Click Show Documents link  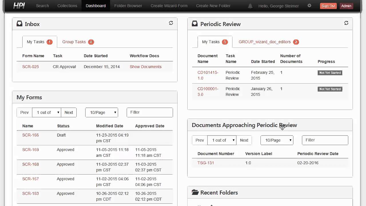click(146, 67)
